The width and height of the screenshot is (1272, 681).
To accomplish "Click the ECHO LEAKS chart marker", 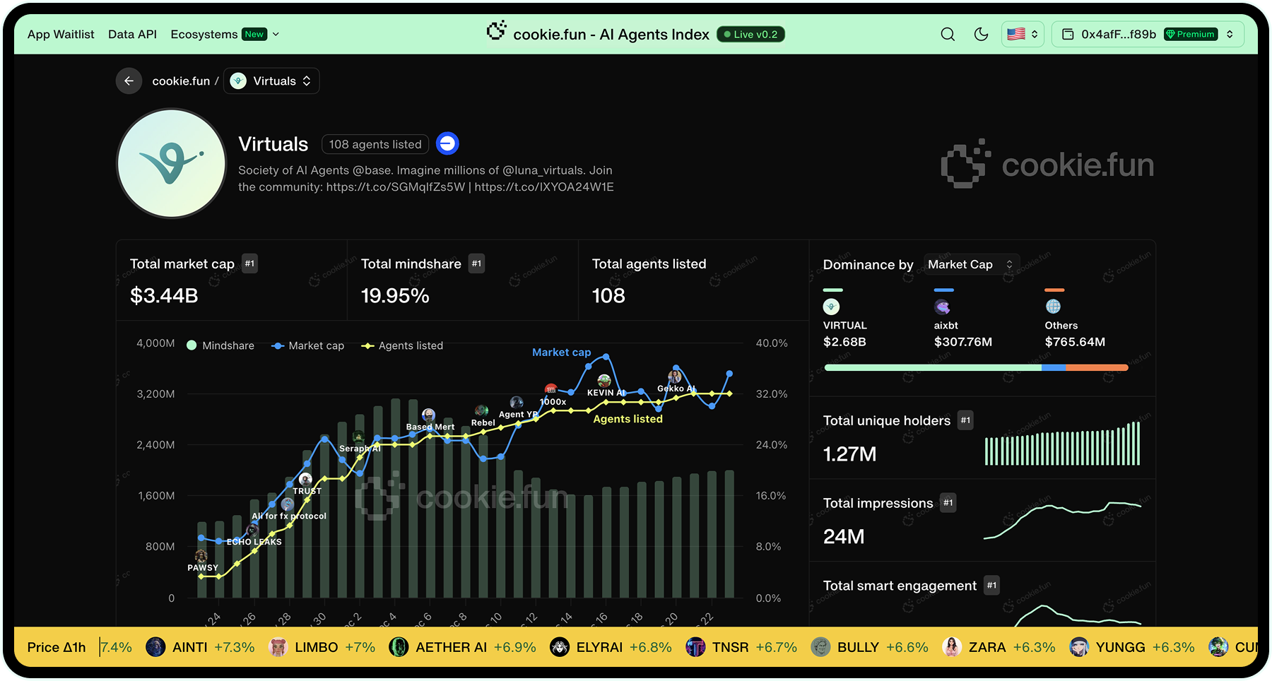I will pos(252,531).
